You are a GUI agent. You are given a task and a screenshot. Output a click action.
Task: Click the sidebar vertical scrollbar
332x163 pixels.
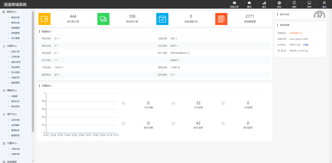[33, 71]
